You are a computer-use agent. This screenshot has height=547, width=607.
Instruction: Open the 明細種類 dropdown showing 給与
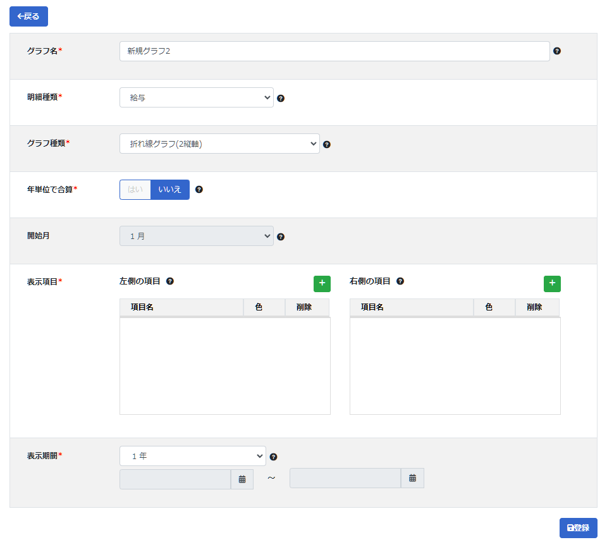click(x=197, y=97)
